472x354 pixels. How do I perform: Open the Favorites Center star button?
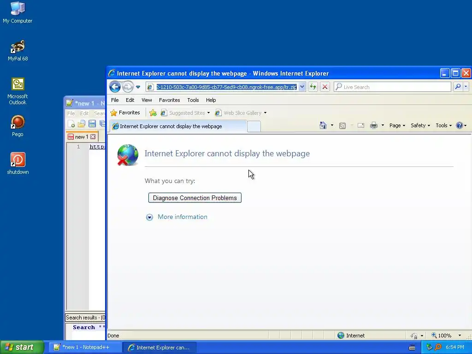coord(125,112)
